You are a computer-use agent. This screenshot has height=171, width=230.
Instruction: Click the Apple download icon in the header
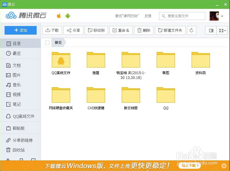coord(58,16)
